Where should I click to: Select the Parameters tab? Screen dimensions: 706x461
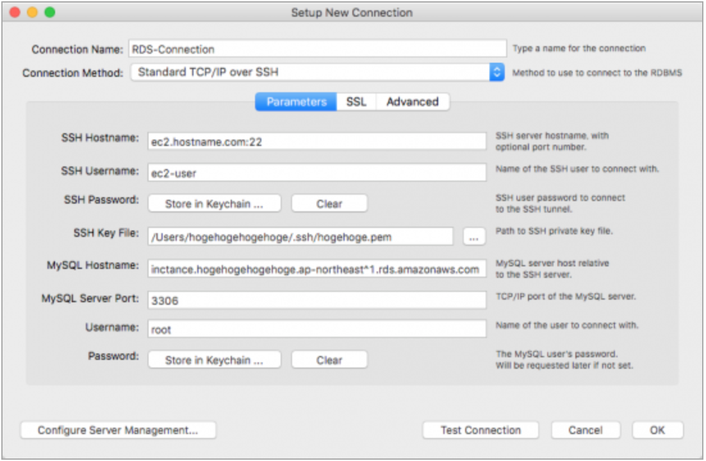pyautogui.click(x=296, y=102)
